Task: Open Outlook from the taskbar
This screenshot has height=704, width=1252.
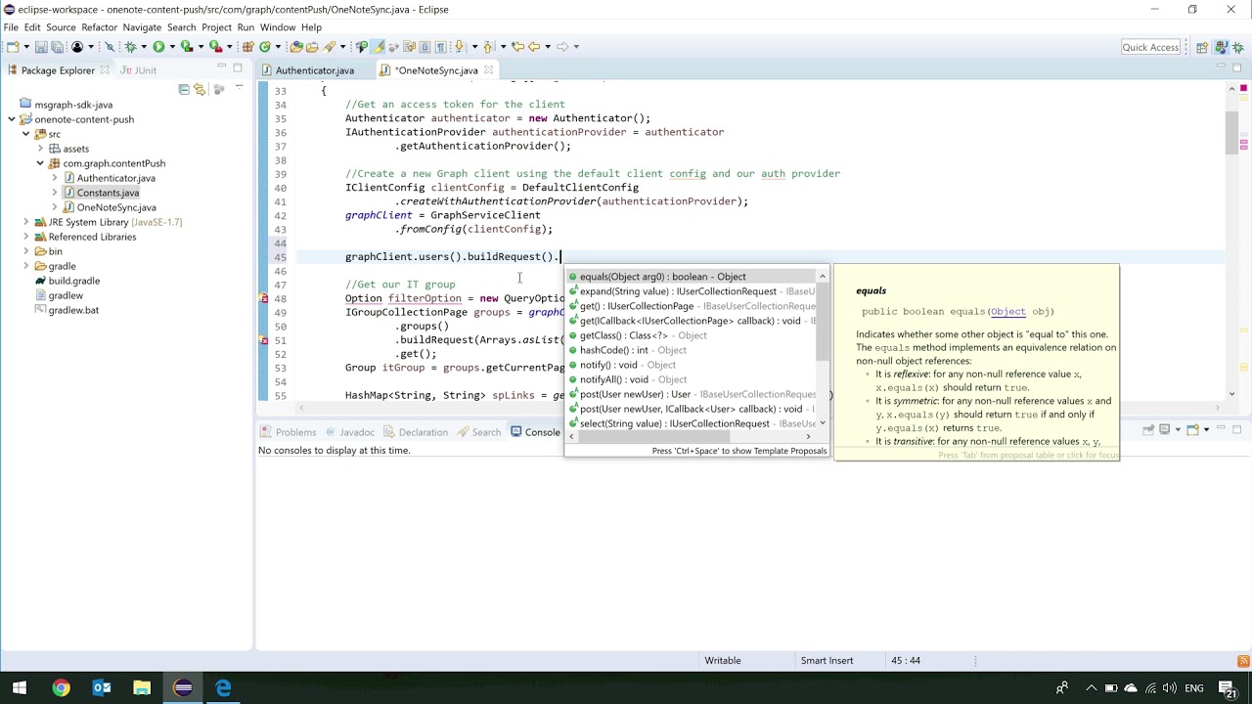Action: coord(102,688)
